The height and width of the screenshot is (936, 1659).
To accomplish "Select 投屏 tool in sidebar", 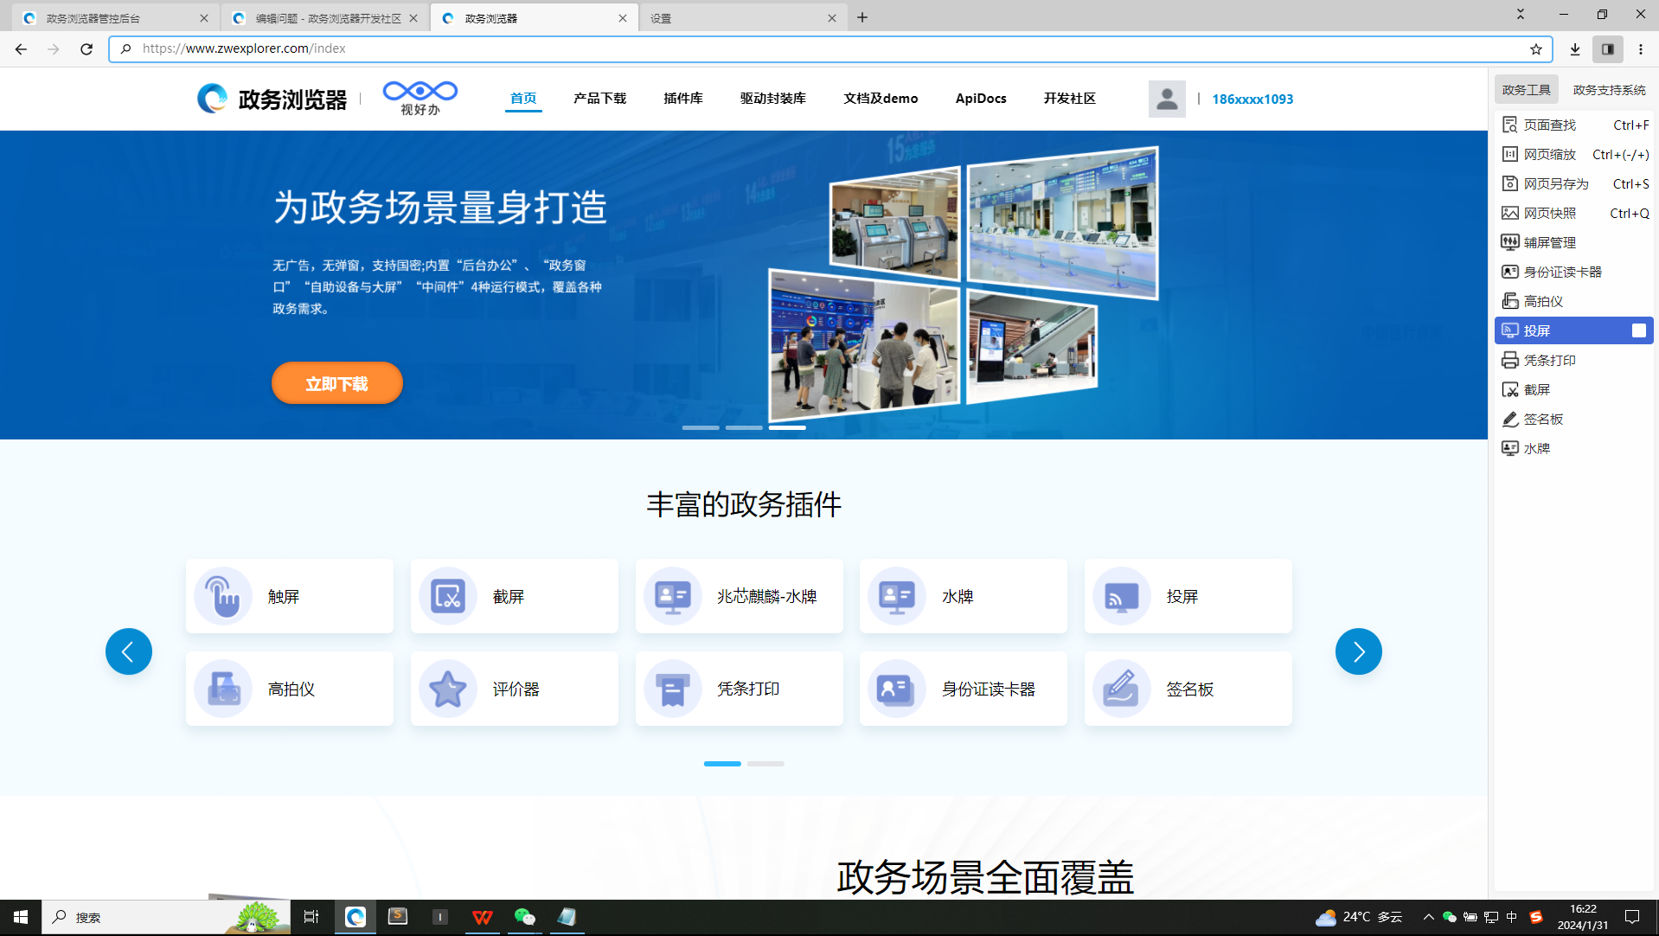I will pos(1574,330).
